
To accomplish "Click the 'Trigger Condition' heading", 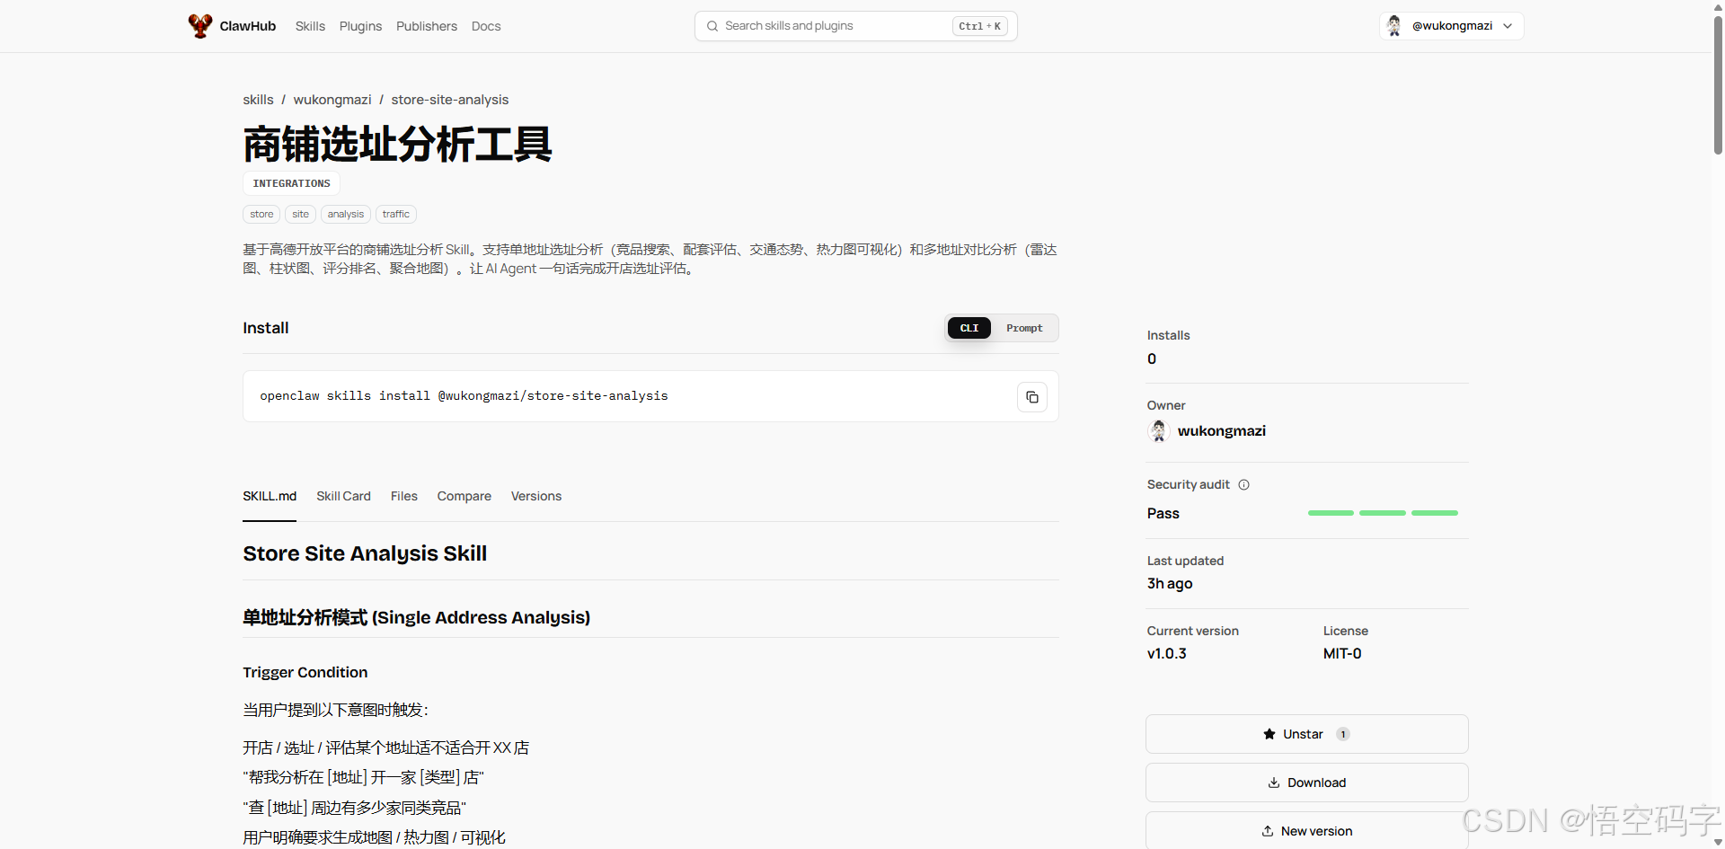I will point(305,672).
